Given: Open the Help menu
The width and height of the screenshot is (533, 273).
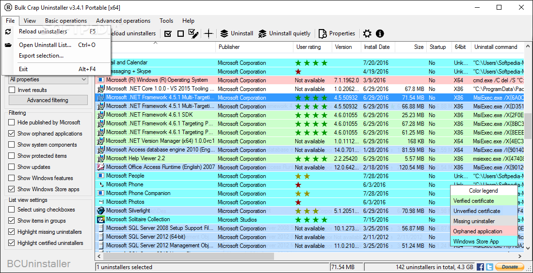Looking at the screenshot, I should (188, 21).
